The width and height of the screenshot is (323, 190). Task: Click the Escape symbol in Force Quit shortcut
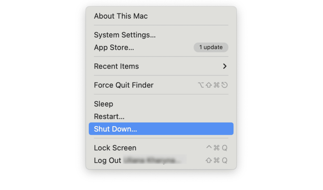click(x=224, y=85)
